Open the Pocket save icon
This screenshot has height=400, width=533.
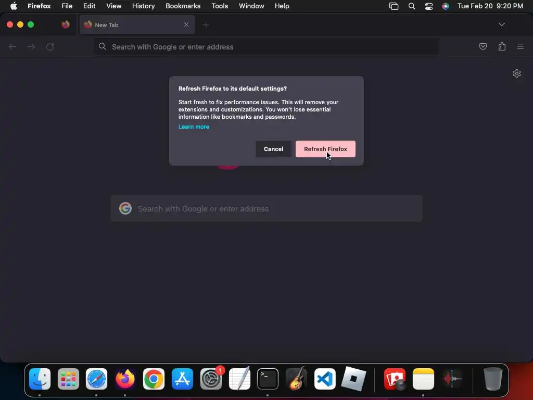coord(483,46)
